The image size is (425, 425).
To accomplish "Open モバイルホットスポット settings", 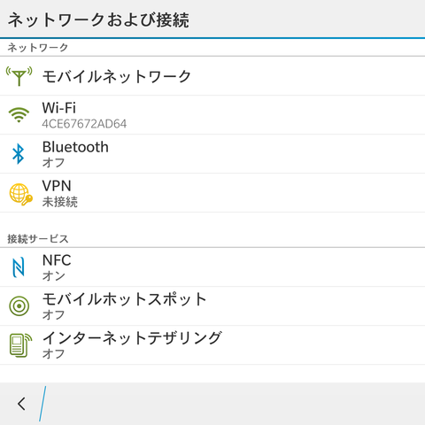I will pos(212,306).
